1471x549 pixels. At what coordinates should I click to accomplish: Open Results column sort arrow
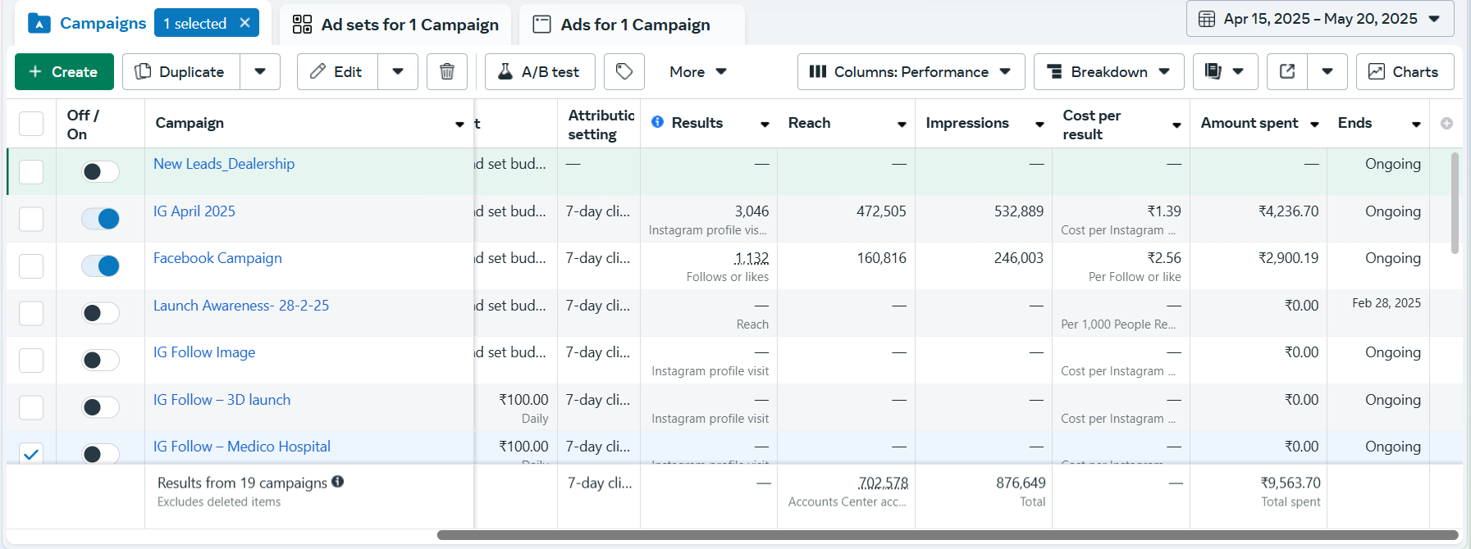(x=765, y=125)
